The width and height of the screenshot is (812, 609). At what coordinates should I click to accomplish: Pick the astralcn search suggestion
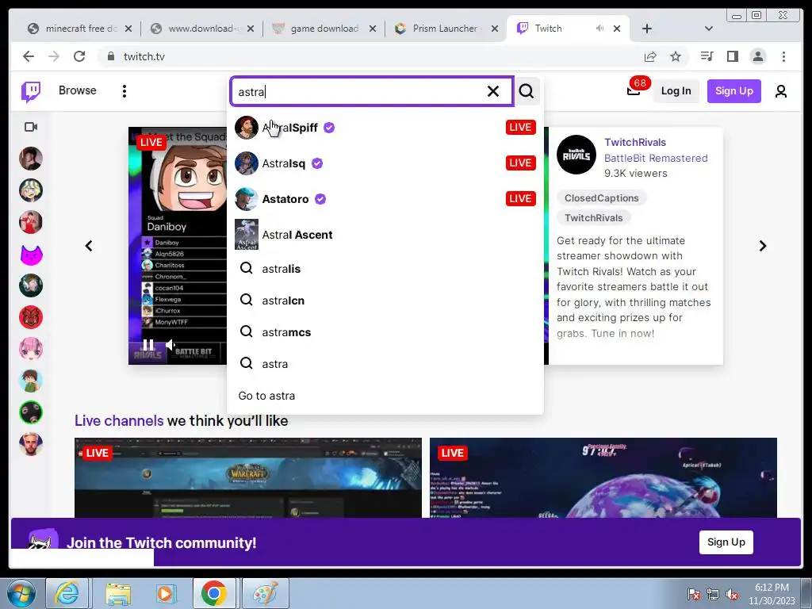385,301
